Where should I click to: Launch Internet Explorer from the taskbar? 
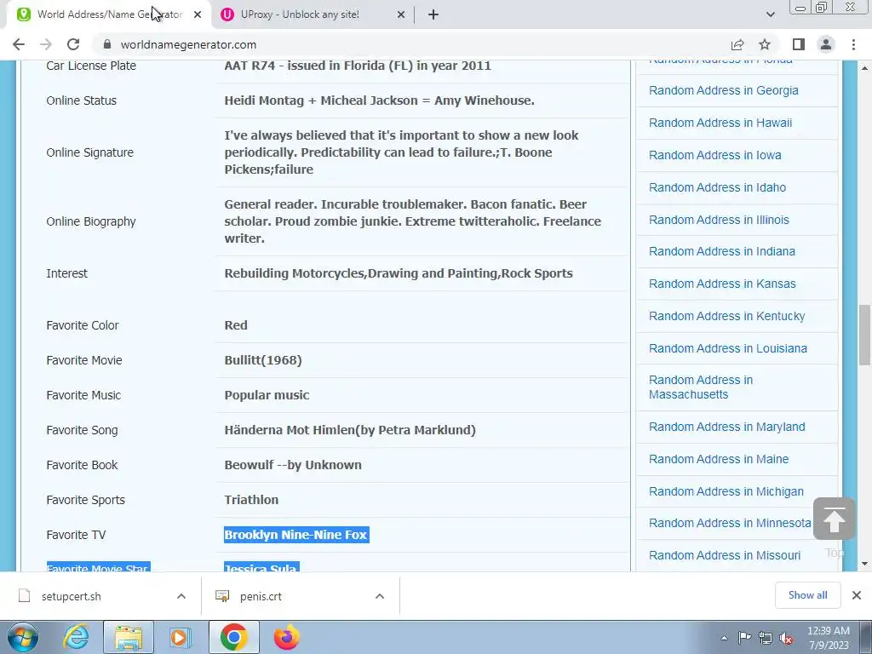click(76, 637)
